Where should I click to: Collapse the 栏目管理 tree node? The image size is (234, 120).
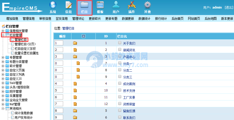pyautogui.click(x=3, y=35)
